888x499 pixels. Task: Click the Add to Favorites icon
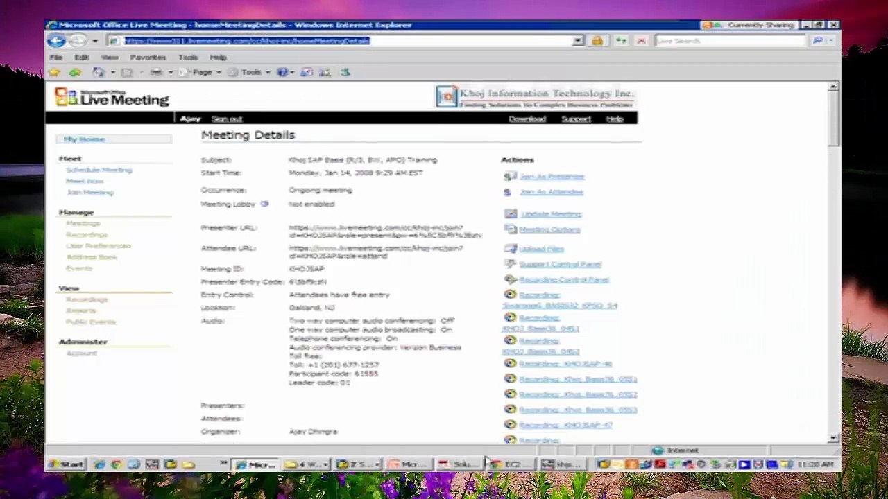(75, 72)
